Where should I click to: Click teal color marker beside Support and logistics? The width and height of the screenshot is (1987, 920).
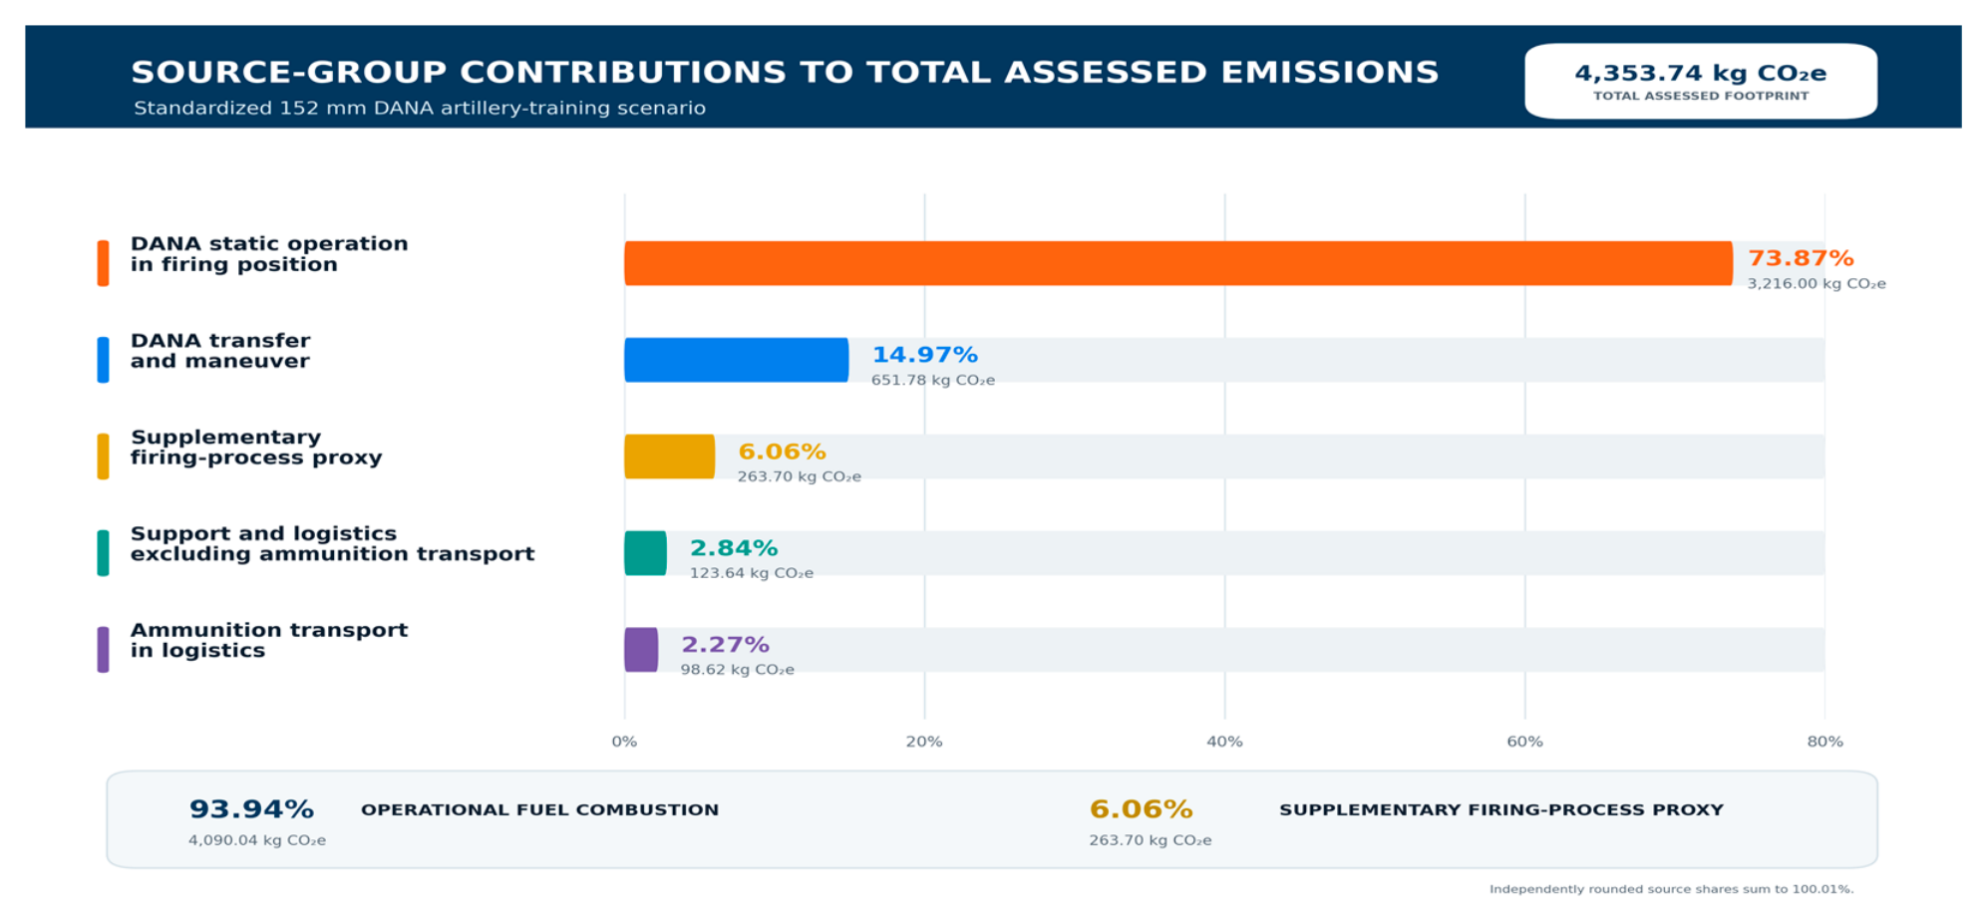click(103, 553)
